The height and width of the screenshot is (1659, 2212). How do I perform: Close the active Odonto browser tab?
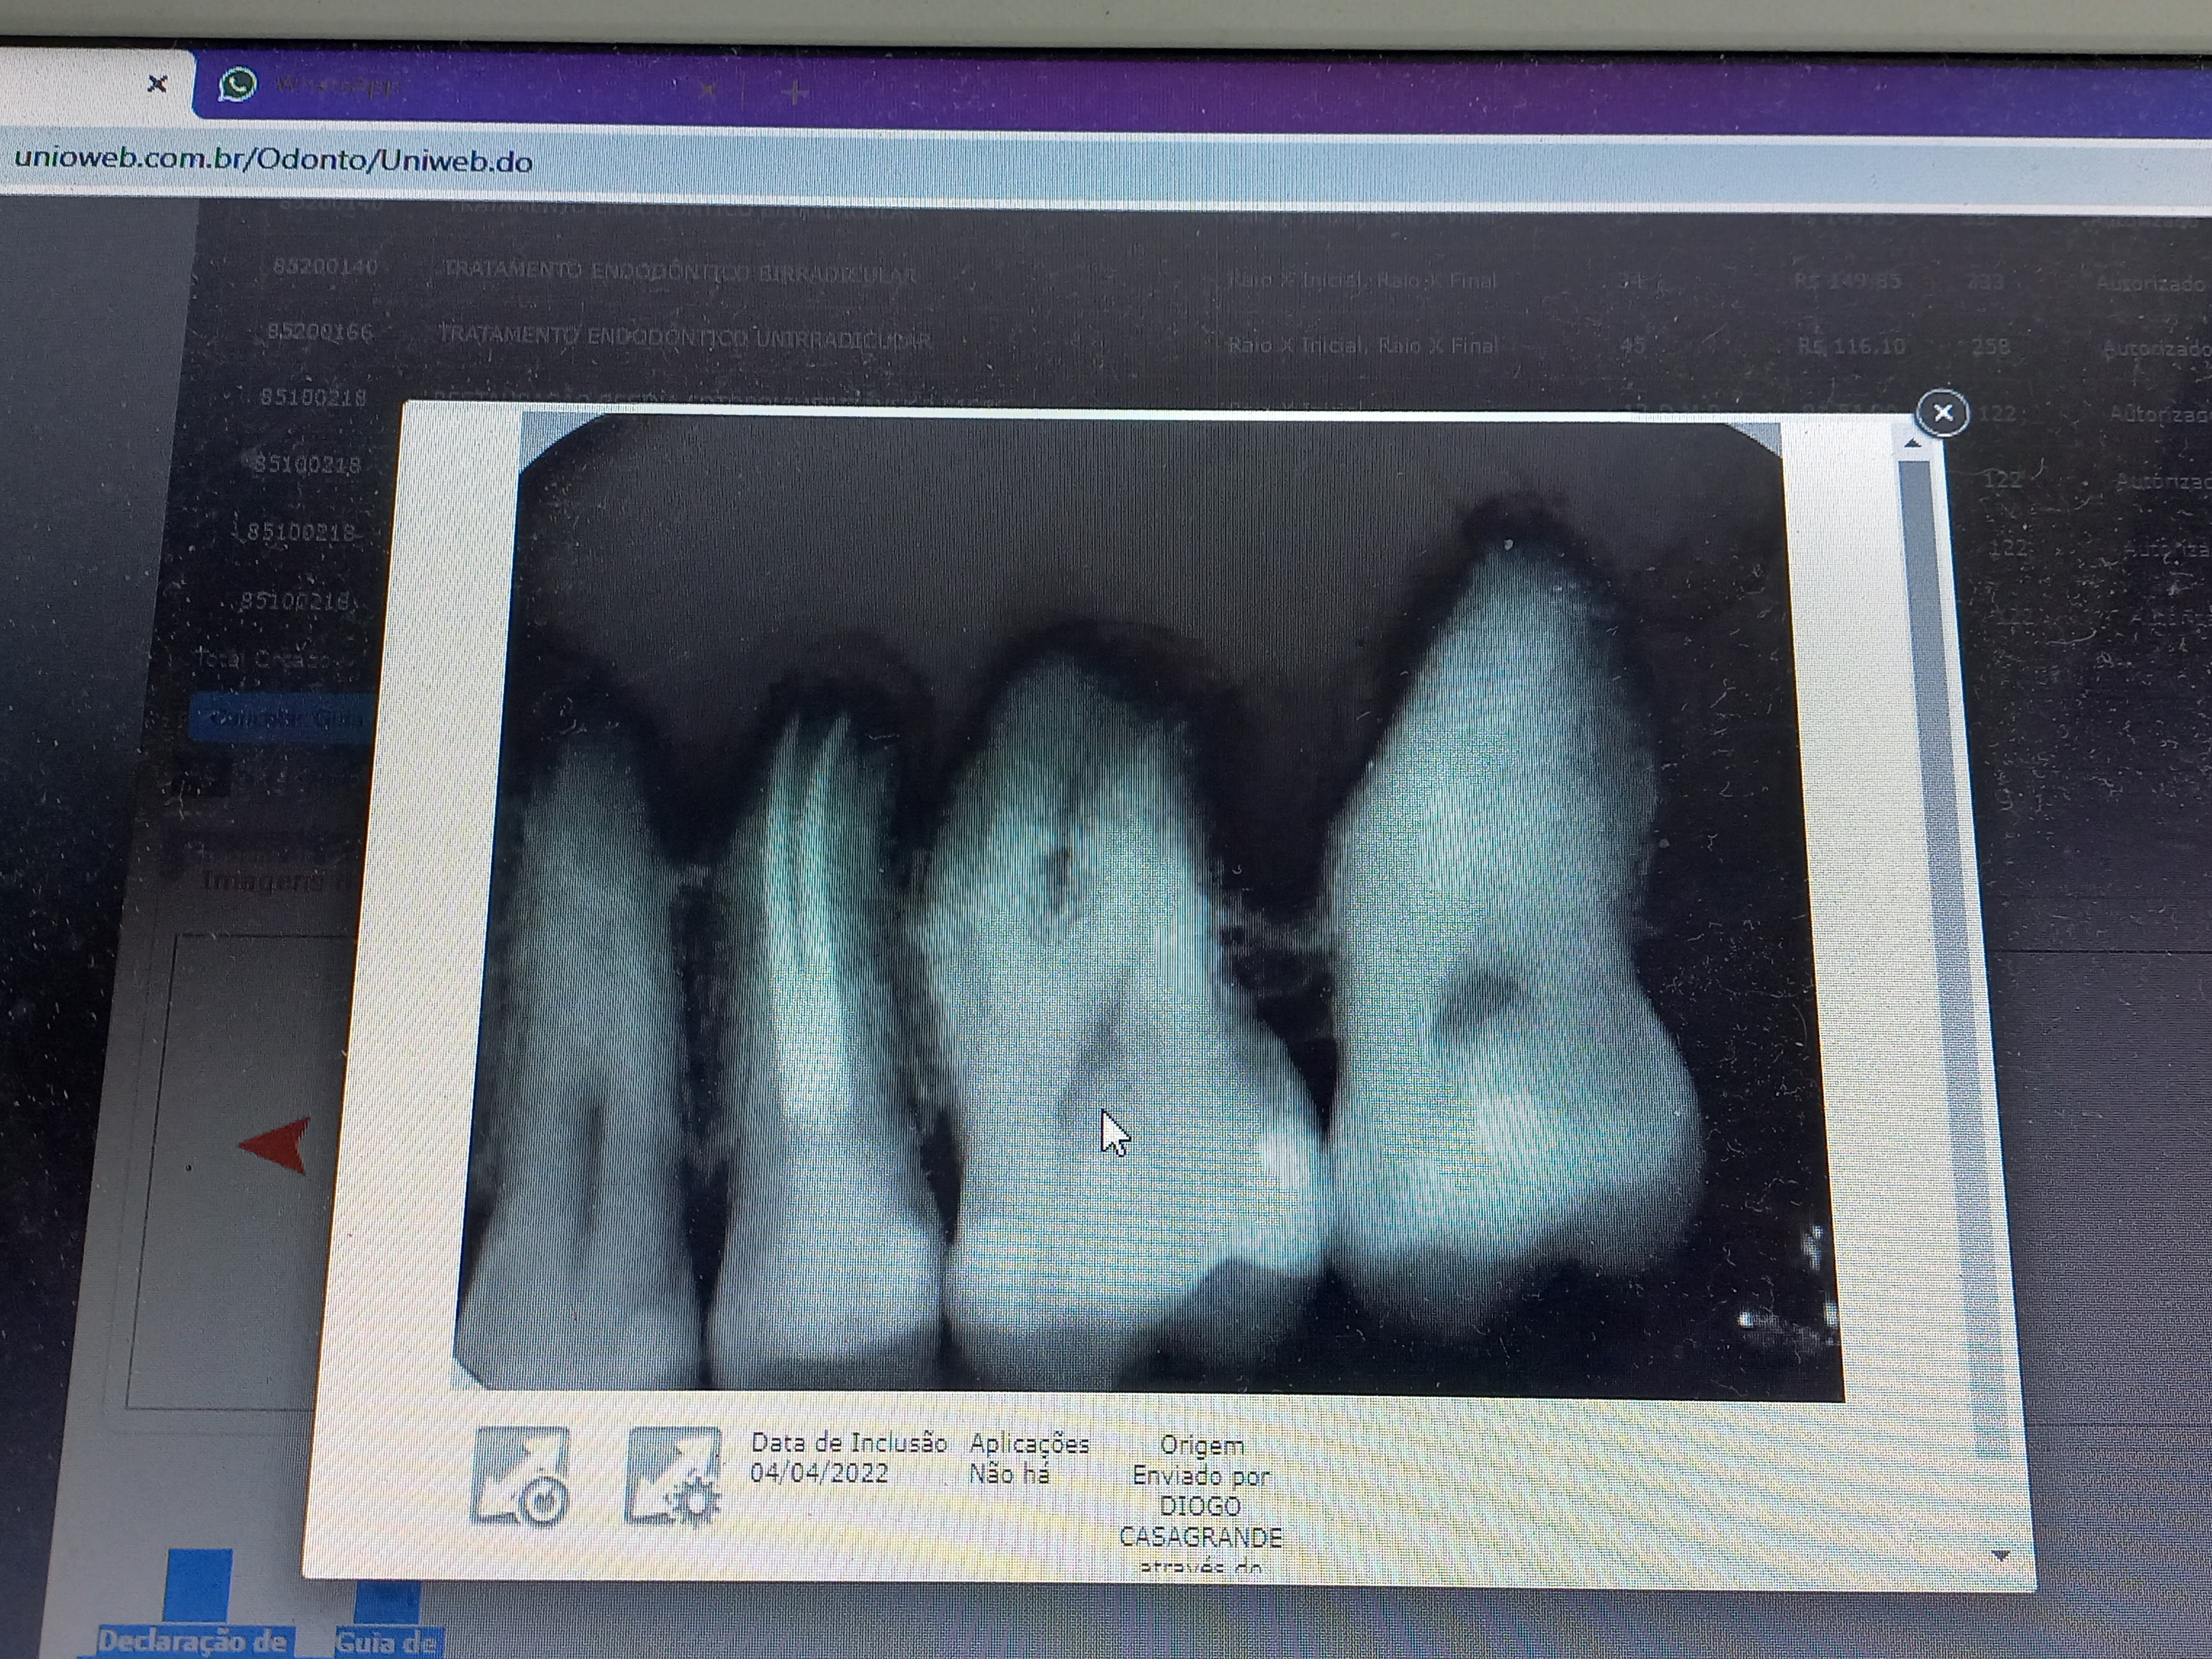click(157, 84)
